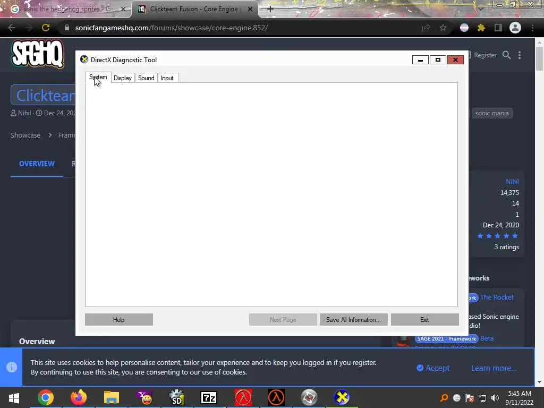The height and width of the screenshot is (408, 544).
Task: Close the DirectX Diagnostic Tool window
Action: pos(455,60)
